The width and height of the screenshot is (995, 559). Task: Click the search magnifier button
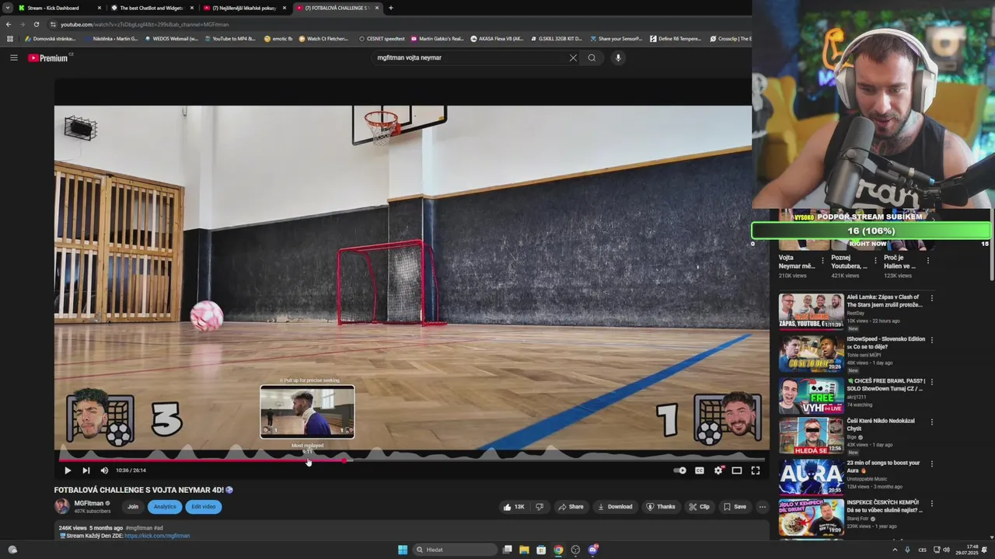(592, 57)
